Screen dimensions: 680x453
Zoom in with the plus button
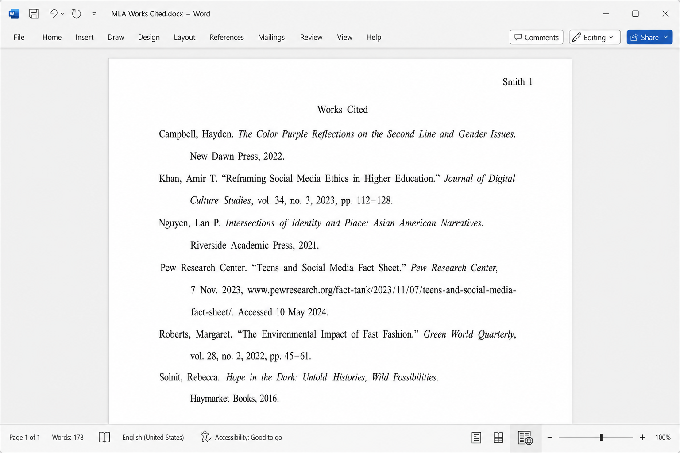tap(642, 438)
